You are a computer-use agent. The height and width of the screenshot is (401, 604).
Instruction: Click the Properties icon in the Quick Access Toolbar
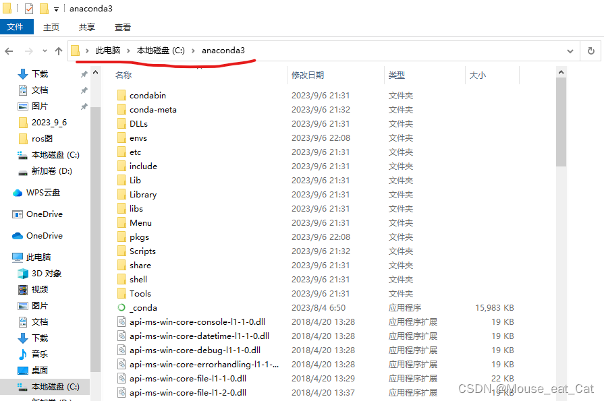click(x=28, y=8)
